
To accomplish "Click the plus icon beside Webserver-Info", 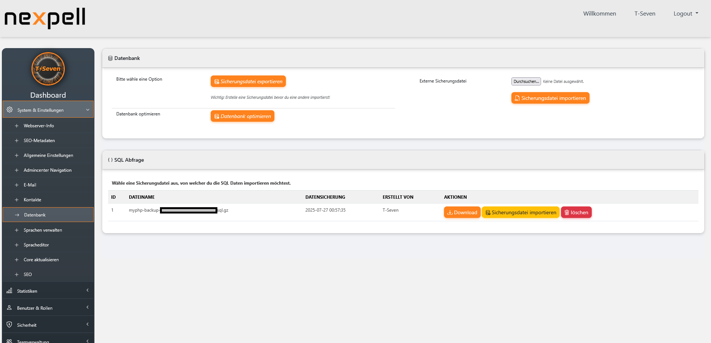I will tap(17, 125).
